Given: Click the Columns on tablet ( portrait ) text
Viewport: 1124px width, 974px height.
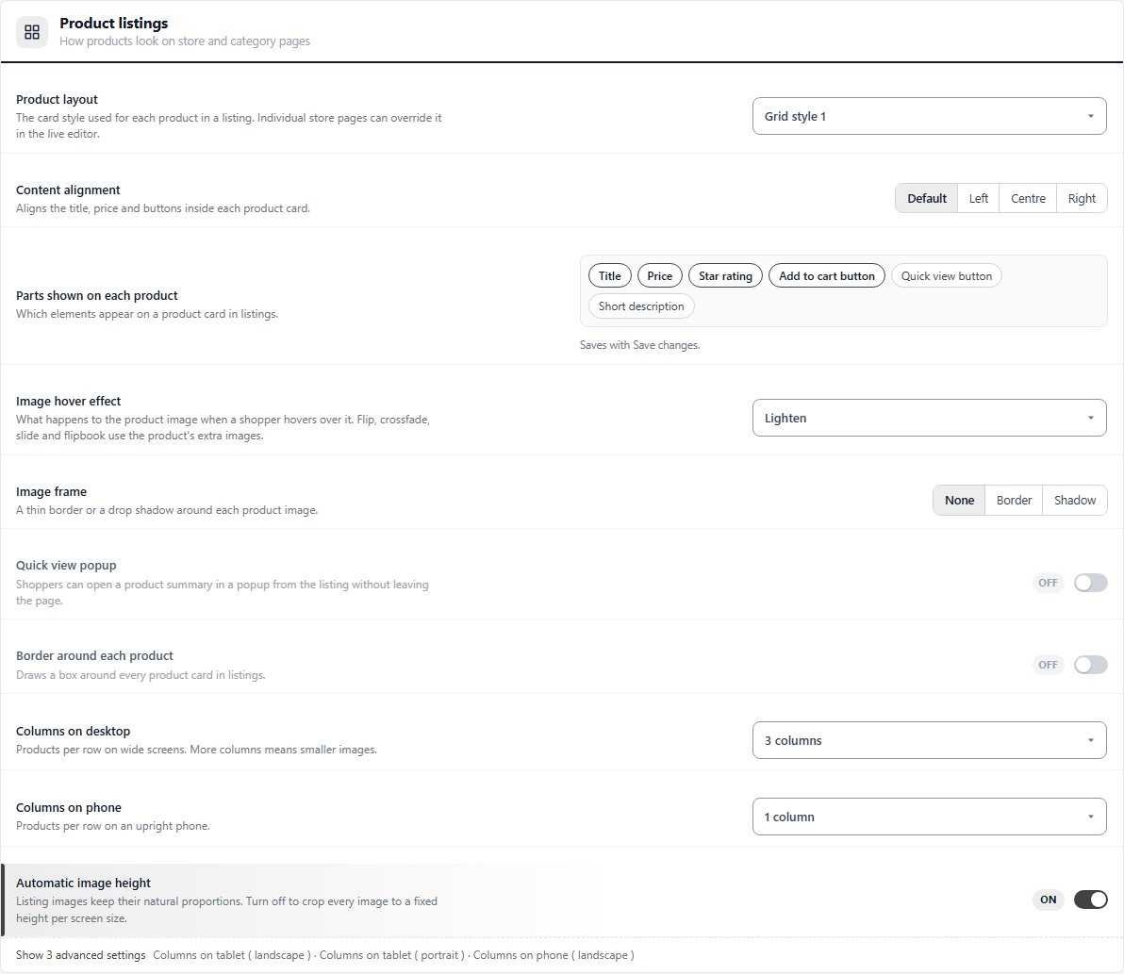Looking at the screenshot, I should [x=391, y=954].
